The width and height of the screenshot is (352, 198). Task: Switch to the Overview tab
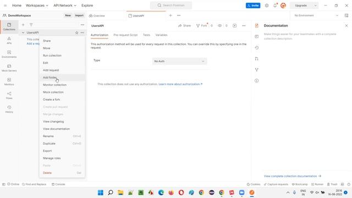pos(97,16)
